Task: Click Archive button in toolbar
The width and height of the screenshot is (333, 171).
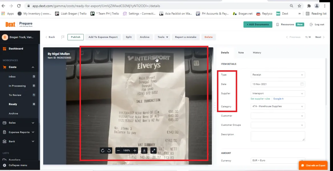Action: click(145, 37)
